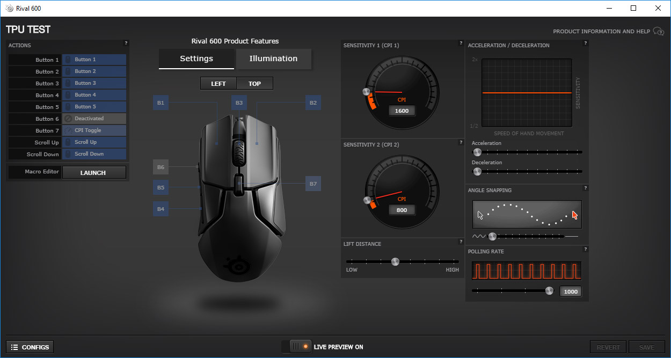Select the B5 marker on mouse diagram
This screenshot has width=671, height=358.
click(161, 188)
